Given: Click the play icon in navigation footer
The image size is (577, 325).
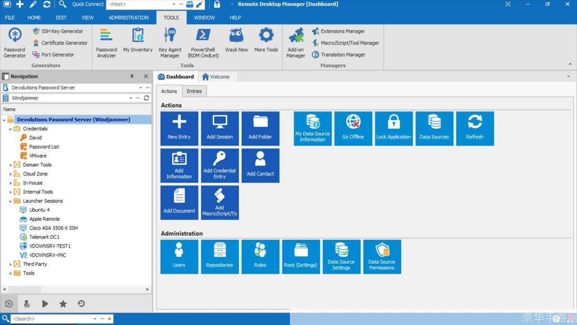Looking at the screenshot, I should click(x=45, y=304).
